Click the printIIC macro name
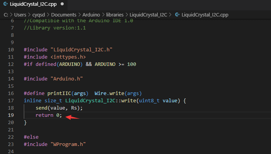This screenshot has width=271, height=154. (x=59, y=93)
